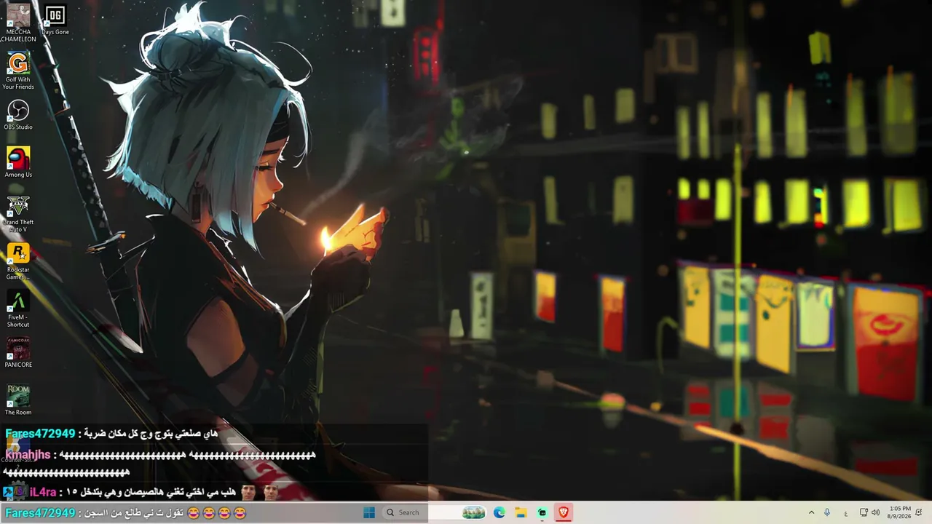Screen dimensions: 932x524
Task: Open the PANICORE desktop icon
Action: pyautogui.click(x=18, y=353)
